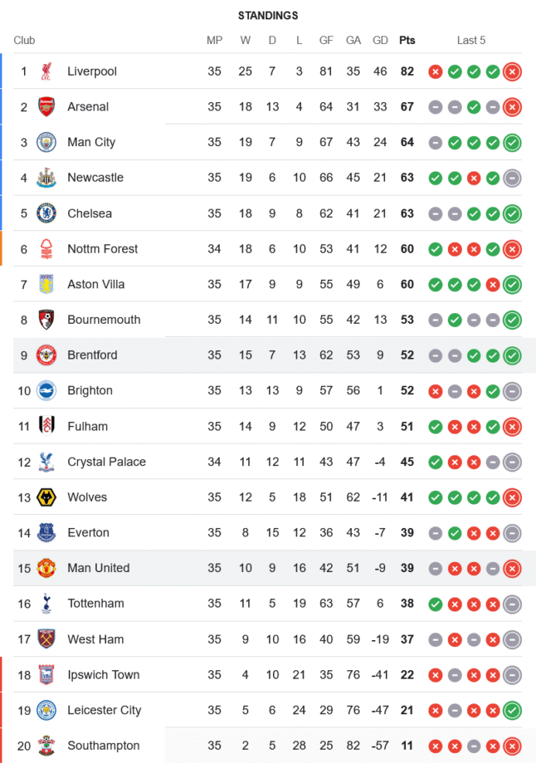
Task: Click the Wolves club crest
Action: 46,497
